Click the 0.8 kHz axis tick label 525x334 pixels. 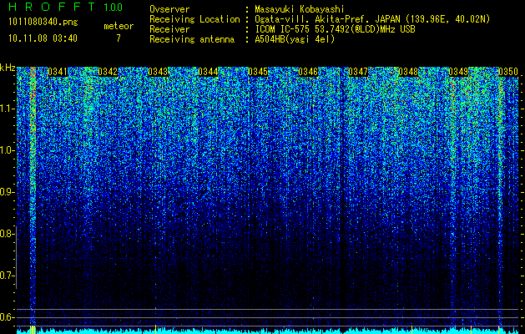[x=7, y=234]
